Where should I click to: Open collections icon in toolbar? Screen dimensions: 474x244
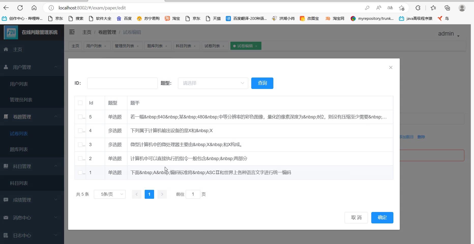click(447, 8)
